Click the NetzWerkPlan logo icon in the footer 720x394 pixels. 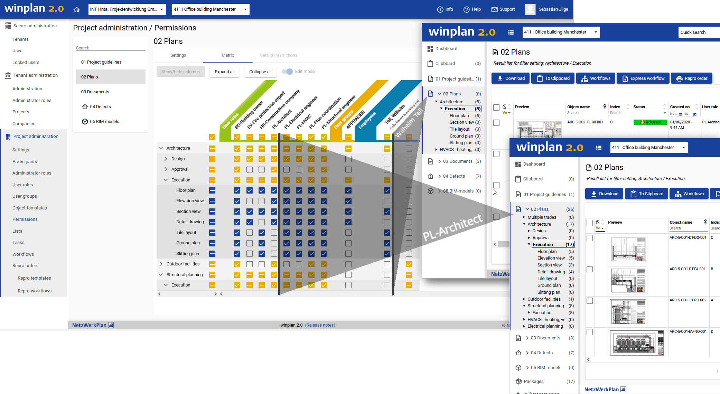tap(111, 325)
